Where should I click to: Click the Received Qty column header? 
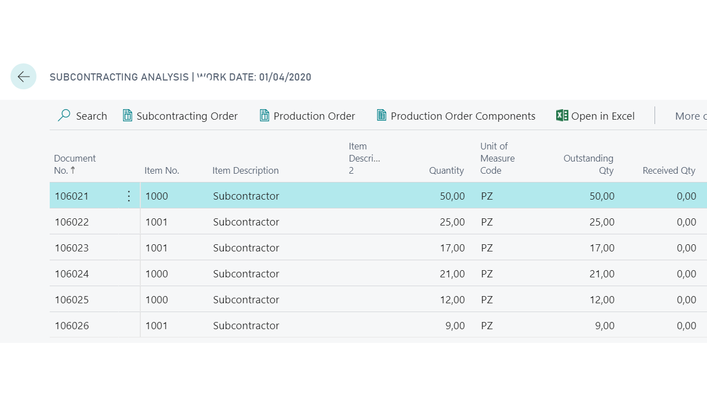(x=669, y=170)
